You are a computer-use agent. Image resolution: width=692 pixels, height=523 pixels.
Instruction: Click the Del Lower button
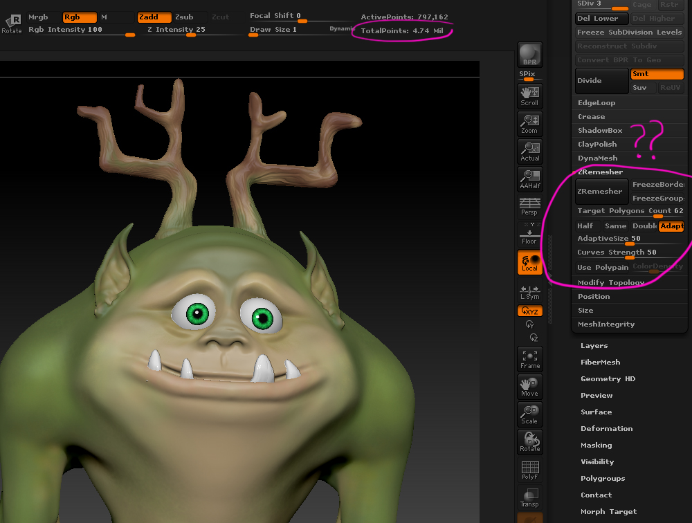click(x=601, y=19)
